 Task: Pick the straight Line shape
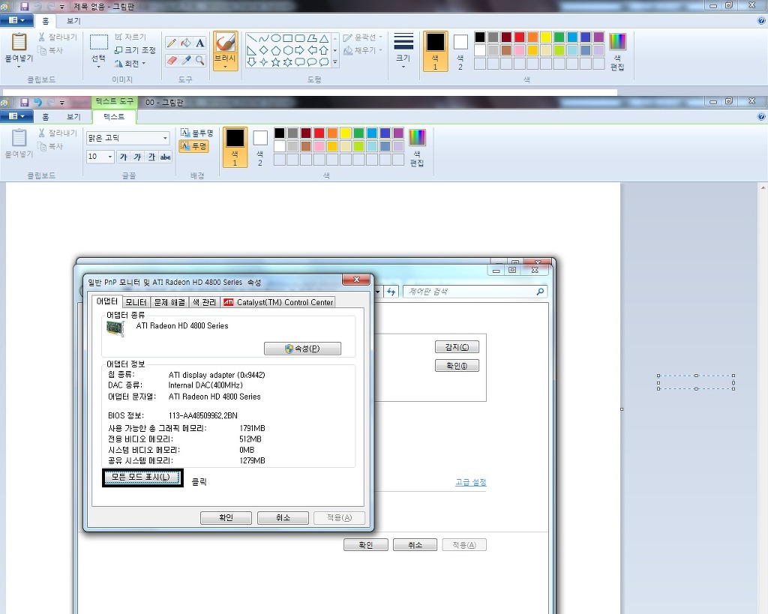[252, 38]
